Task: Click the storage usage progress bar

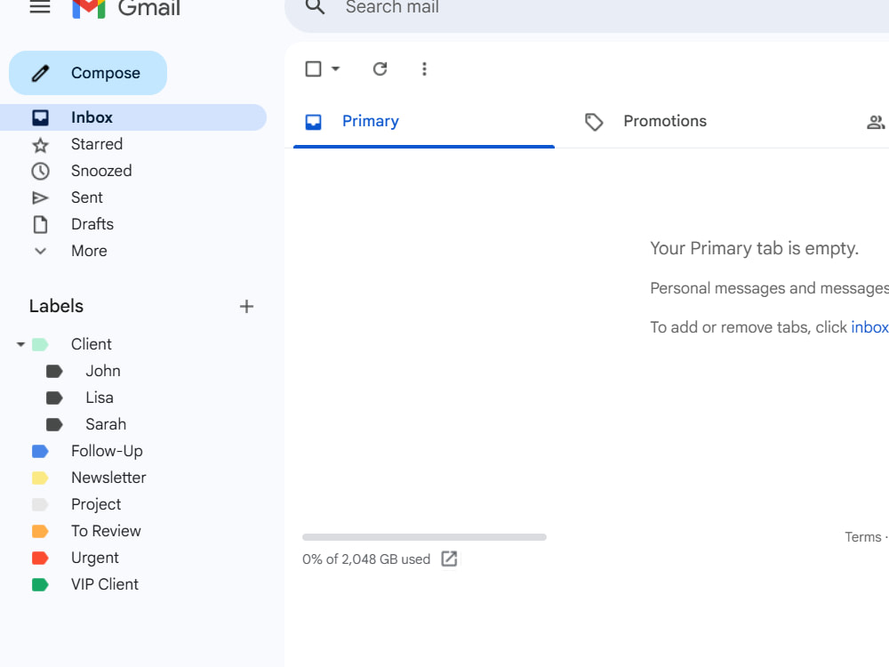Action: coord(424,536)
